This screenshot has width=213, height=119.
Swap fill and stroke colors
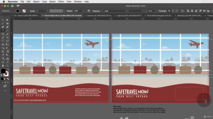click(x=8, y=69)
